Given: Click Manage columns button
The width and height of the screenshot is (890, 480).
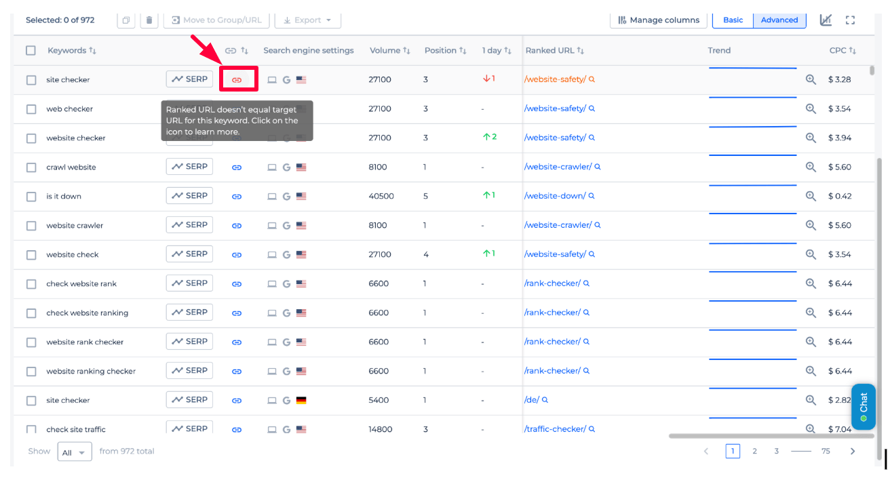Looking at the screenshot, I should point(659,20).
